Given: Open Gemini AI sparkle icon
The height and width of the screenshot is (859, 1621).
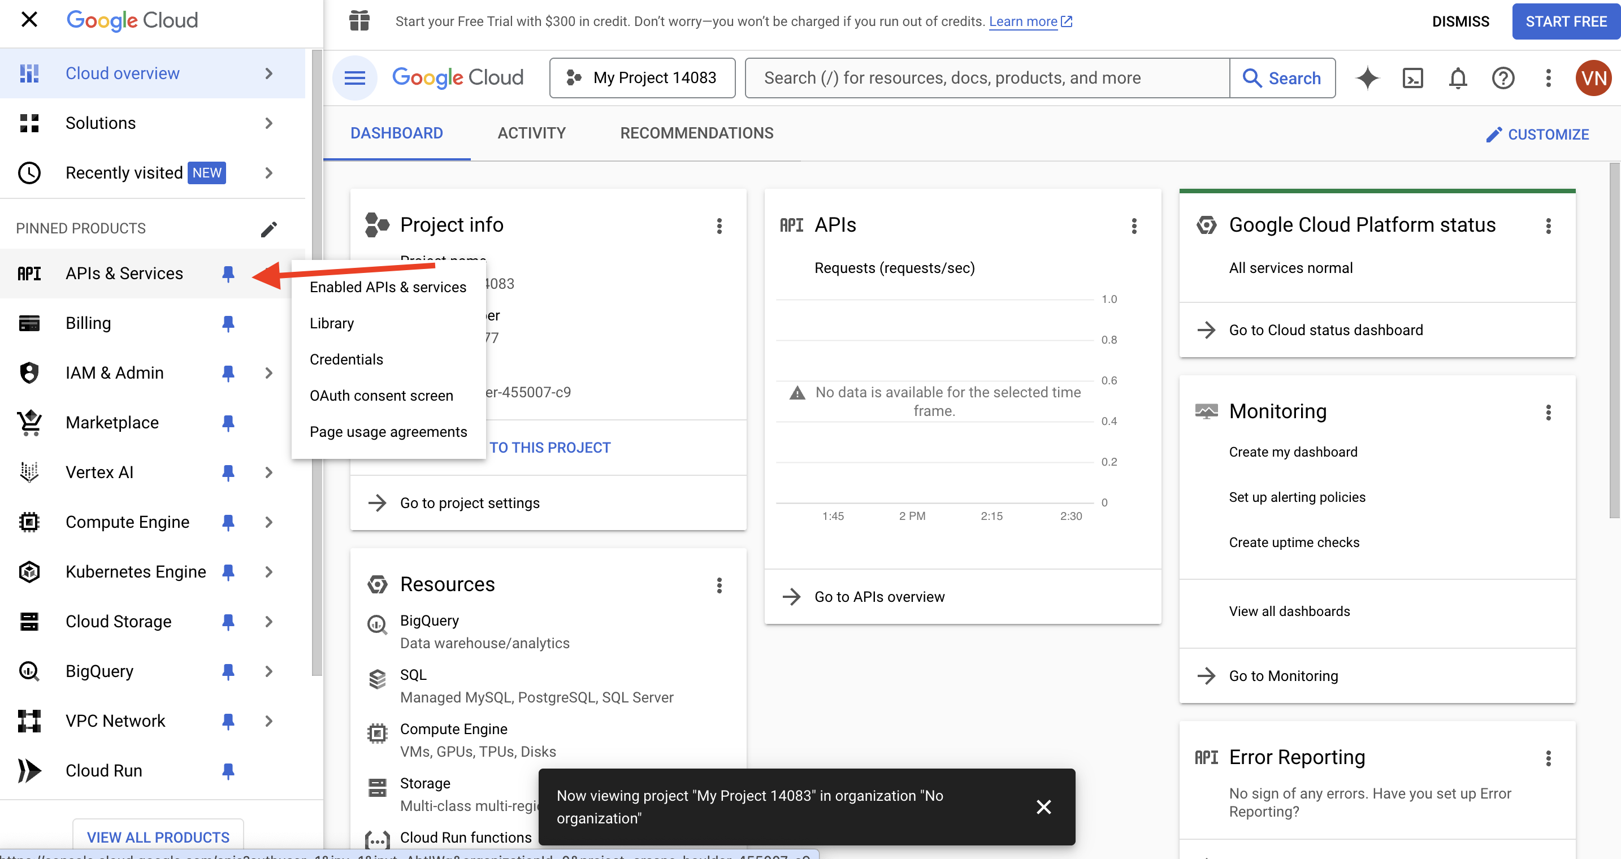Looking at the screenshot, I should [1367, 78].
